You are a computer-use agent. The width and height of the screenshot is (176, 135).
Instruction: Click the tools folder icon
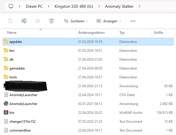tap(6, 77)
